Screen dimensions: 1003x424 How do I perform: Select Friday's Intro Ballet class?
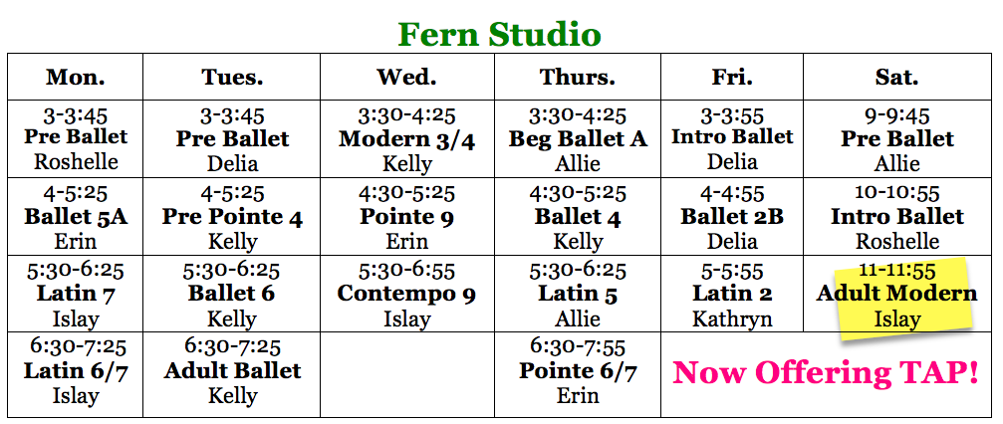click(732, 137)
